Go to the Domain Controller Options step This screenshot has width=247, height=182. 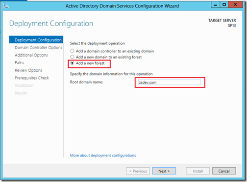click(38, 48)
